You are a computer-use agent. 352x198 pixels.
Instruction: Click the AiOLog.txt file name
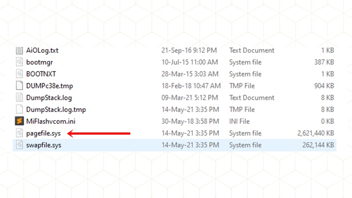42,50
